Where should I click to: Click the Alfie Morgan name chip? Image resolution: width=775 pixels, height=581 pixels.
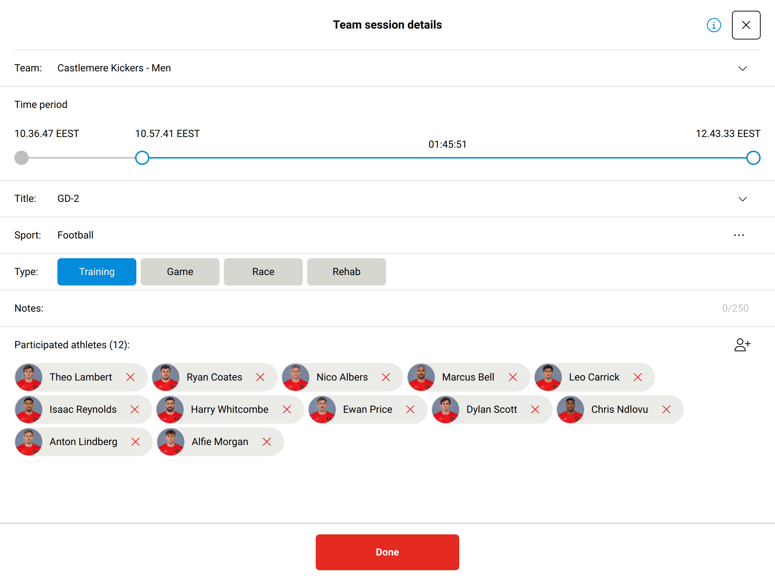coord(220,442)
